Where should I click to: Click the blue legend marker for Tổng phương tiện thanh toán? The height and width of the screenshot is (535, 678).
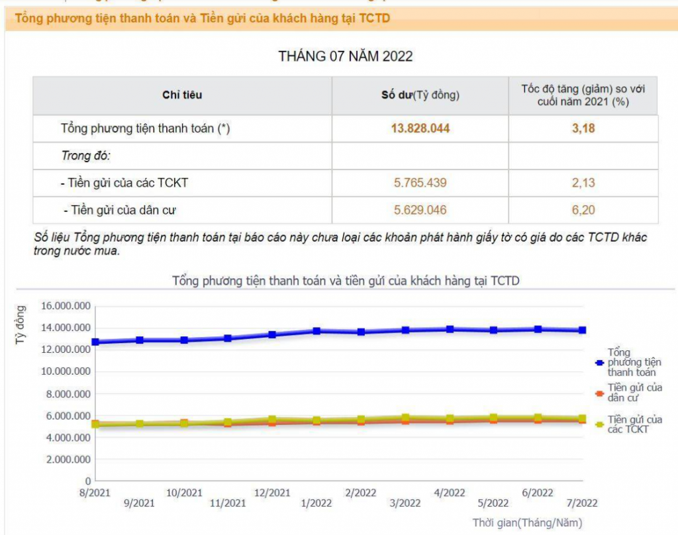tap(599, 362)
